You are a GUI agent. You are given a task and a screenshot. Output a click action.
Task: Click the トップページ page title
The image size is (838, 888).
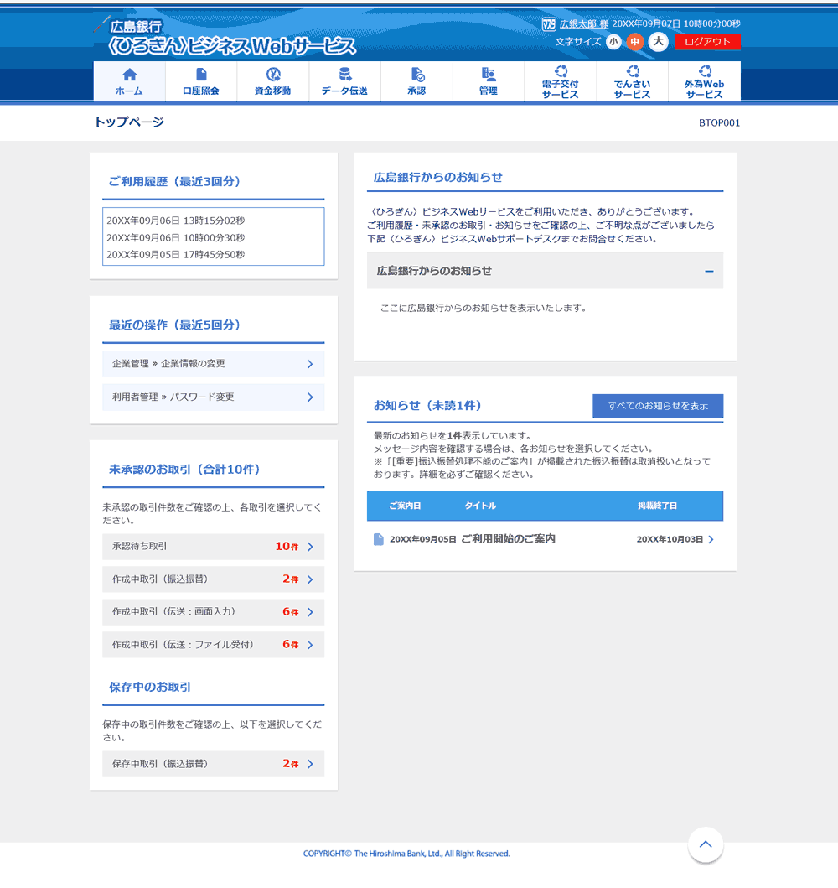click(129, 122)
